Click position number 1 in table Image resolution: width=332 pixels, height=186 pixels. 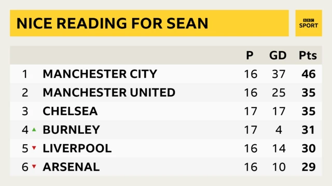pyautogui.click(x=25, y=74)
